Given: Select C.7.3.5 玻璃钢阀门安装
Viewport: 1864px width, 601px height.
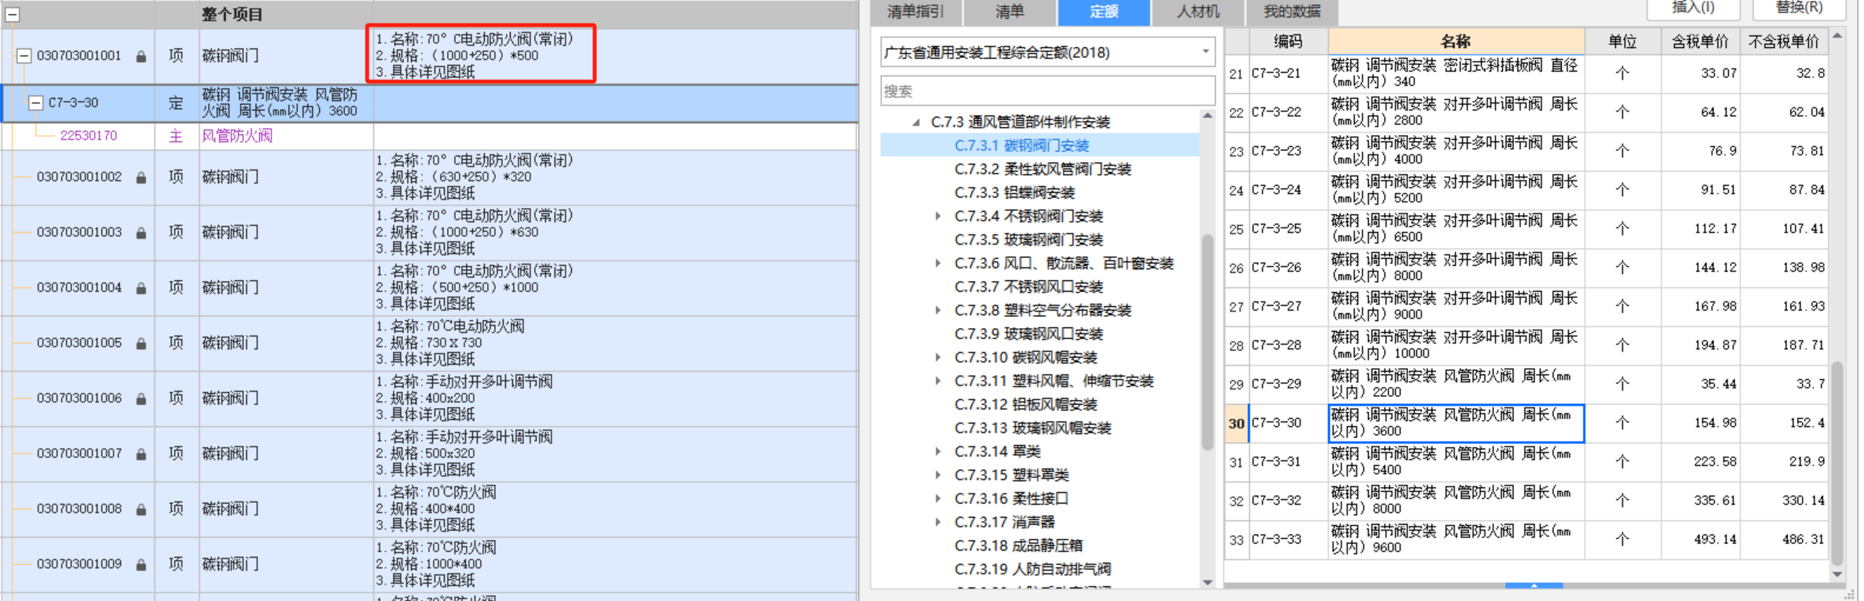Looking at the screenshot, I should coord(1028,240).
